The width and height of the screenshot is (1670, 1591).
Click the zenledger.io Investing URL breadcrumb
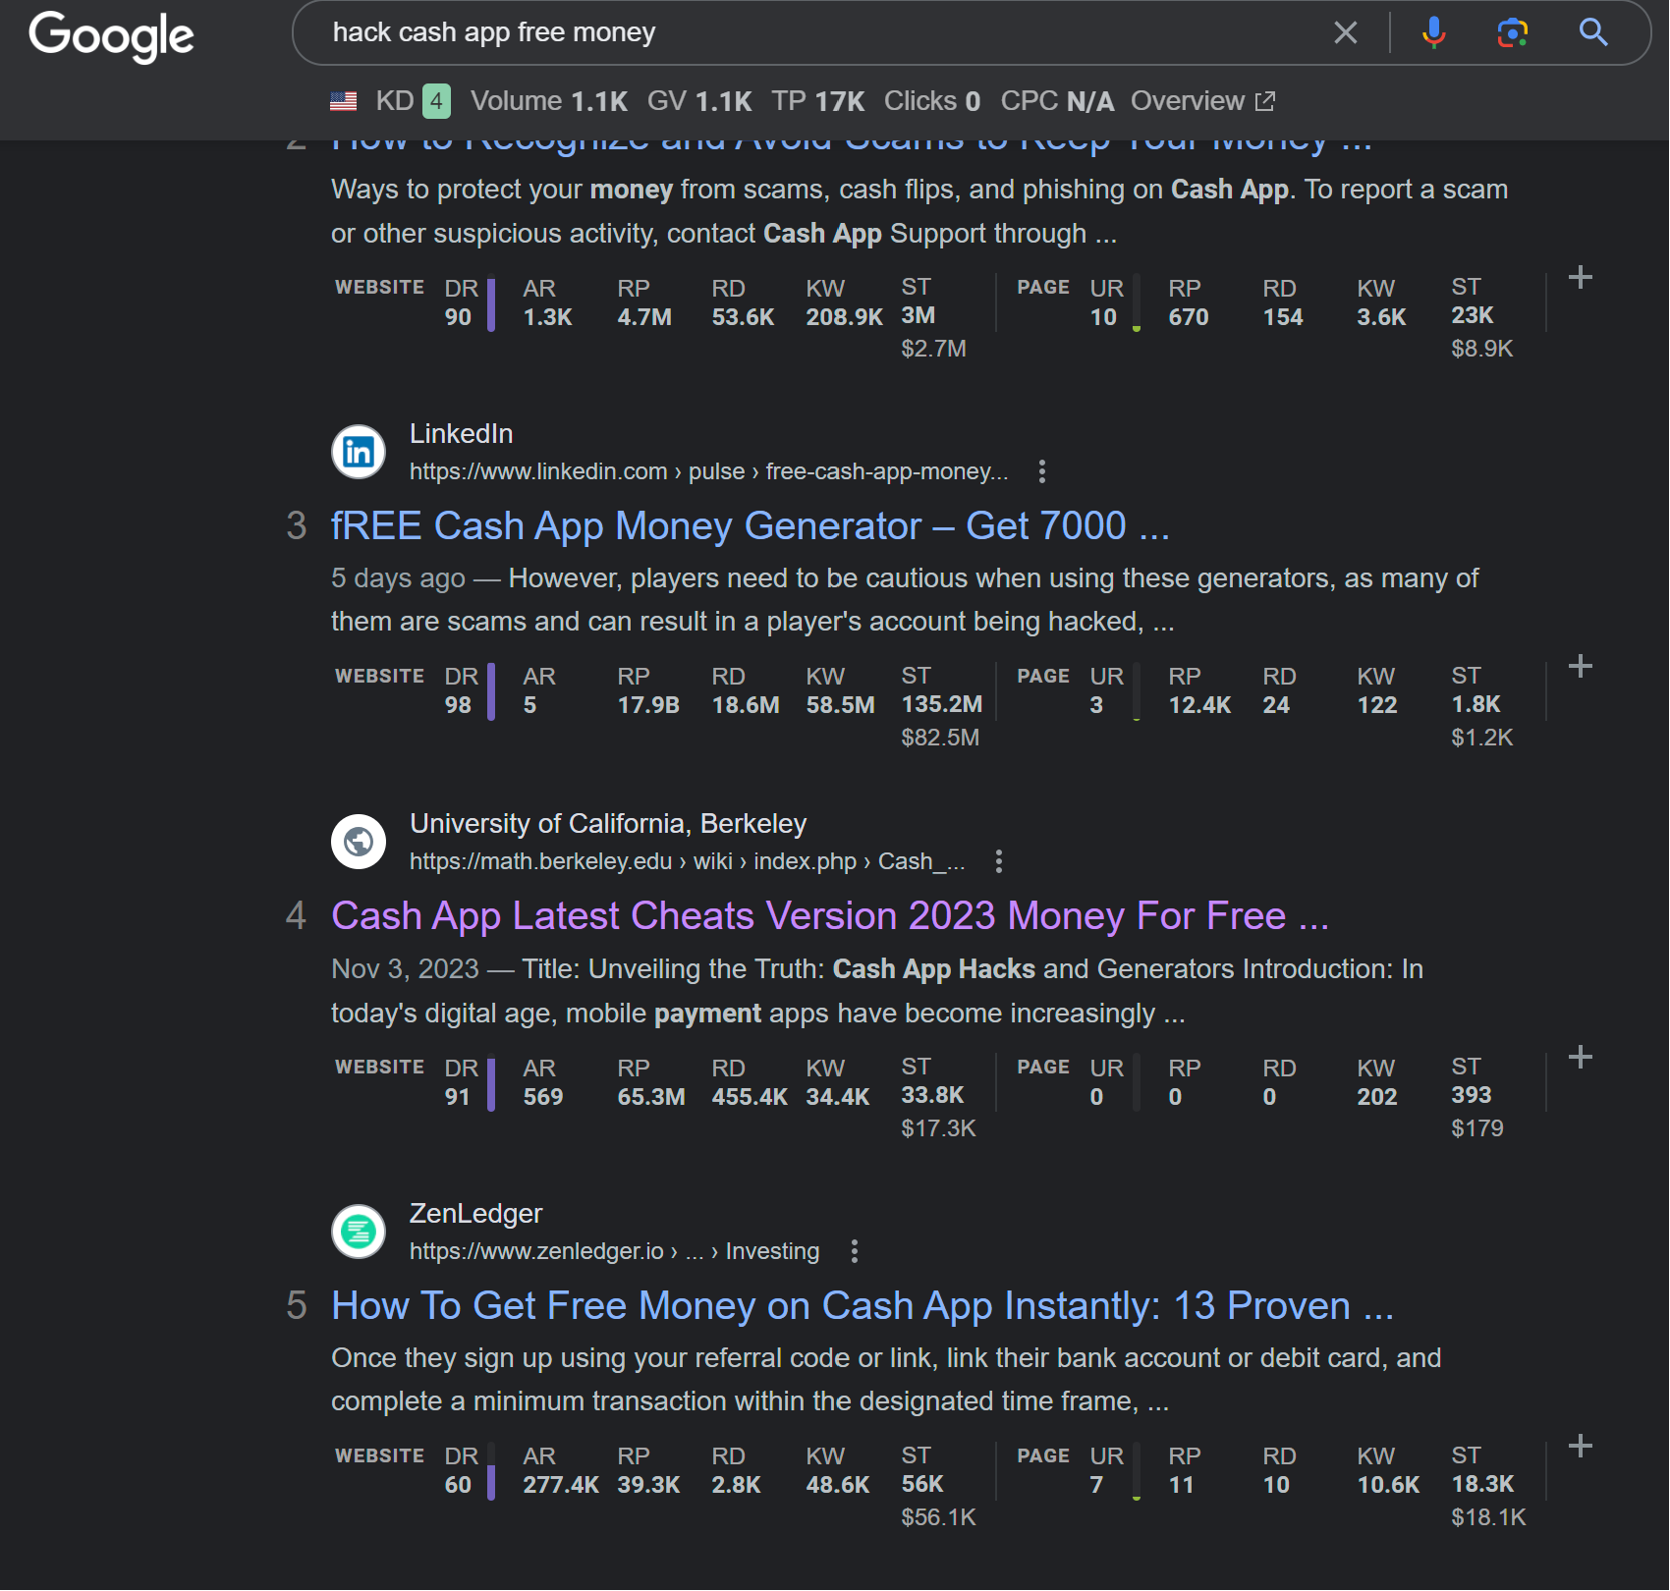pos(614,1251)
